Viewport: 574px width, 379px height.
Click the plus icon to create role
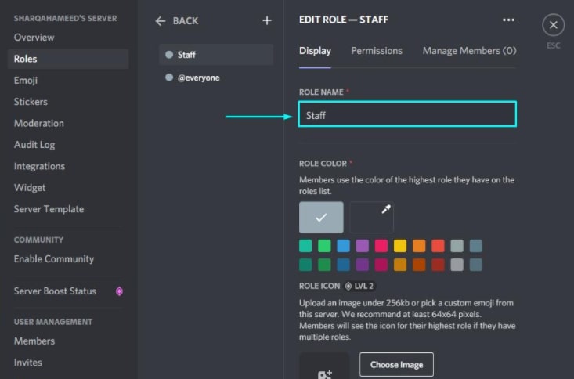267,20
